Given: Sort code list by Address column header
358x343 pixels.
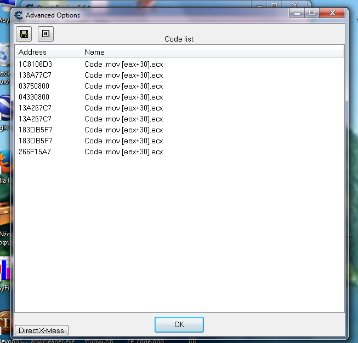Looking at the screenshot, I should tap(48, 52).
